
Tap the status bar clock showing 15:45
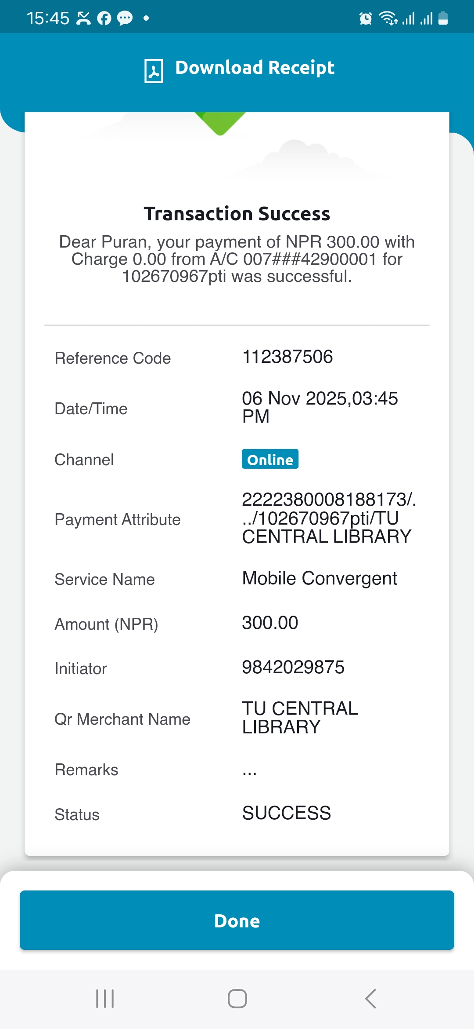[x=48, y=18]
